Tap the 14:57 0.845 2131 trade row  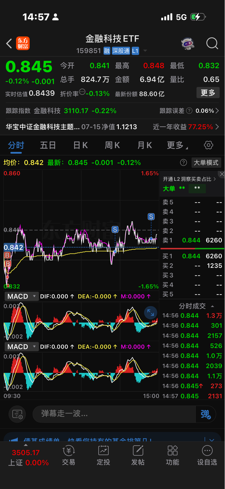[192, 396]
